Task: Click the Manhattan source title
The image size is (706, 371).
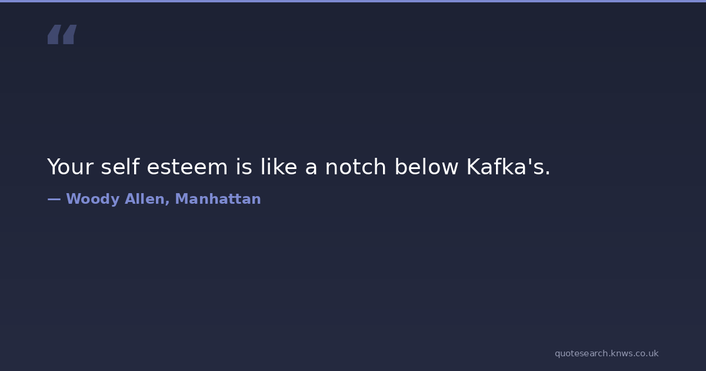Action: click(218, 199)
